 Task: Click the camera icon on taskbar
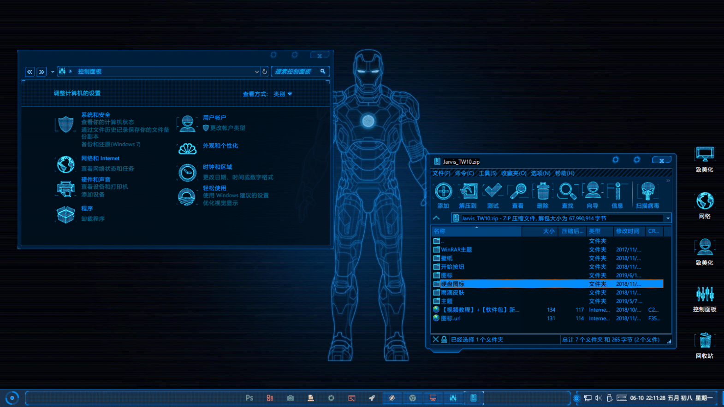point(291,398)
